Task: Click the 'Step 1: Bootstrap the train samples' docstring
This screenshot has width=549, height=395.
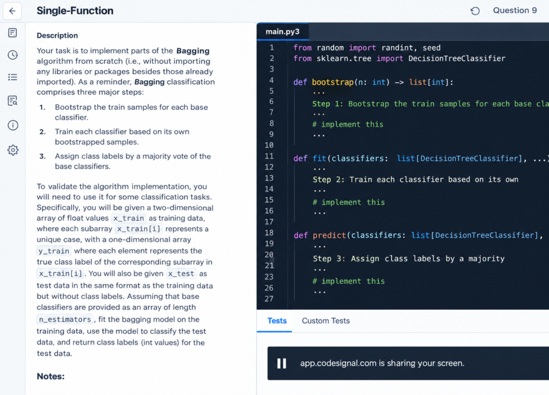Action: tap(431, 104)
